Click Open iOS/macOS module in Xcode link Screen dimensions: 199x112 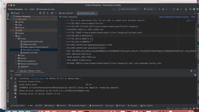[174, 17]
